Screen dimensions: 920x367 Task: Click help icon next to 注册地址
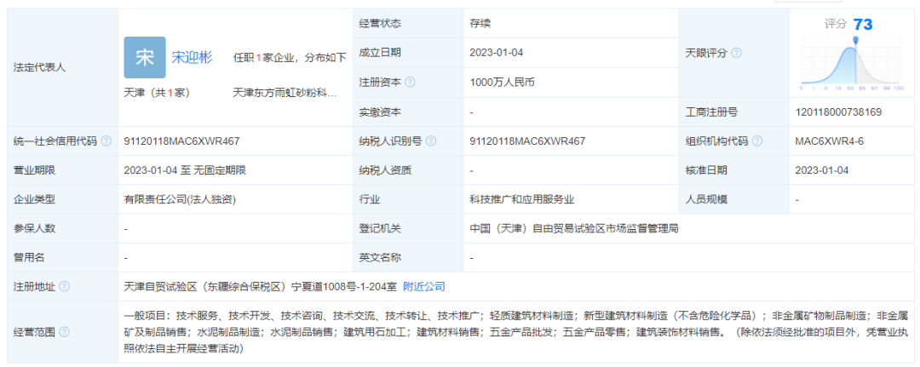pos(64,287)
